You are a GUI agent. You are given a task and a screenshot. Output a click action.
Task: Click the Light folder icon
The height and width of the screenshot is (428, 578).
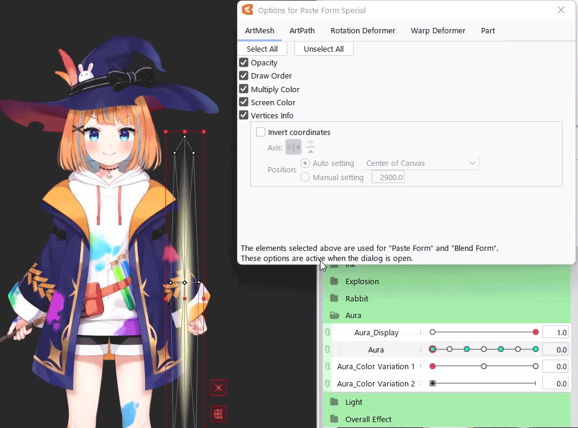click(x=334, y=402)
